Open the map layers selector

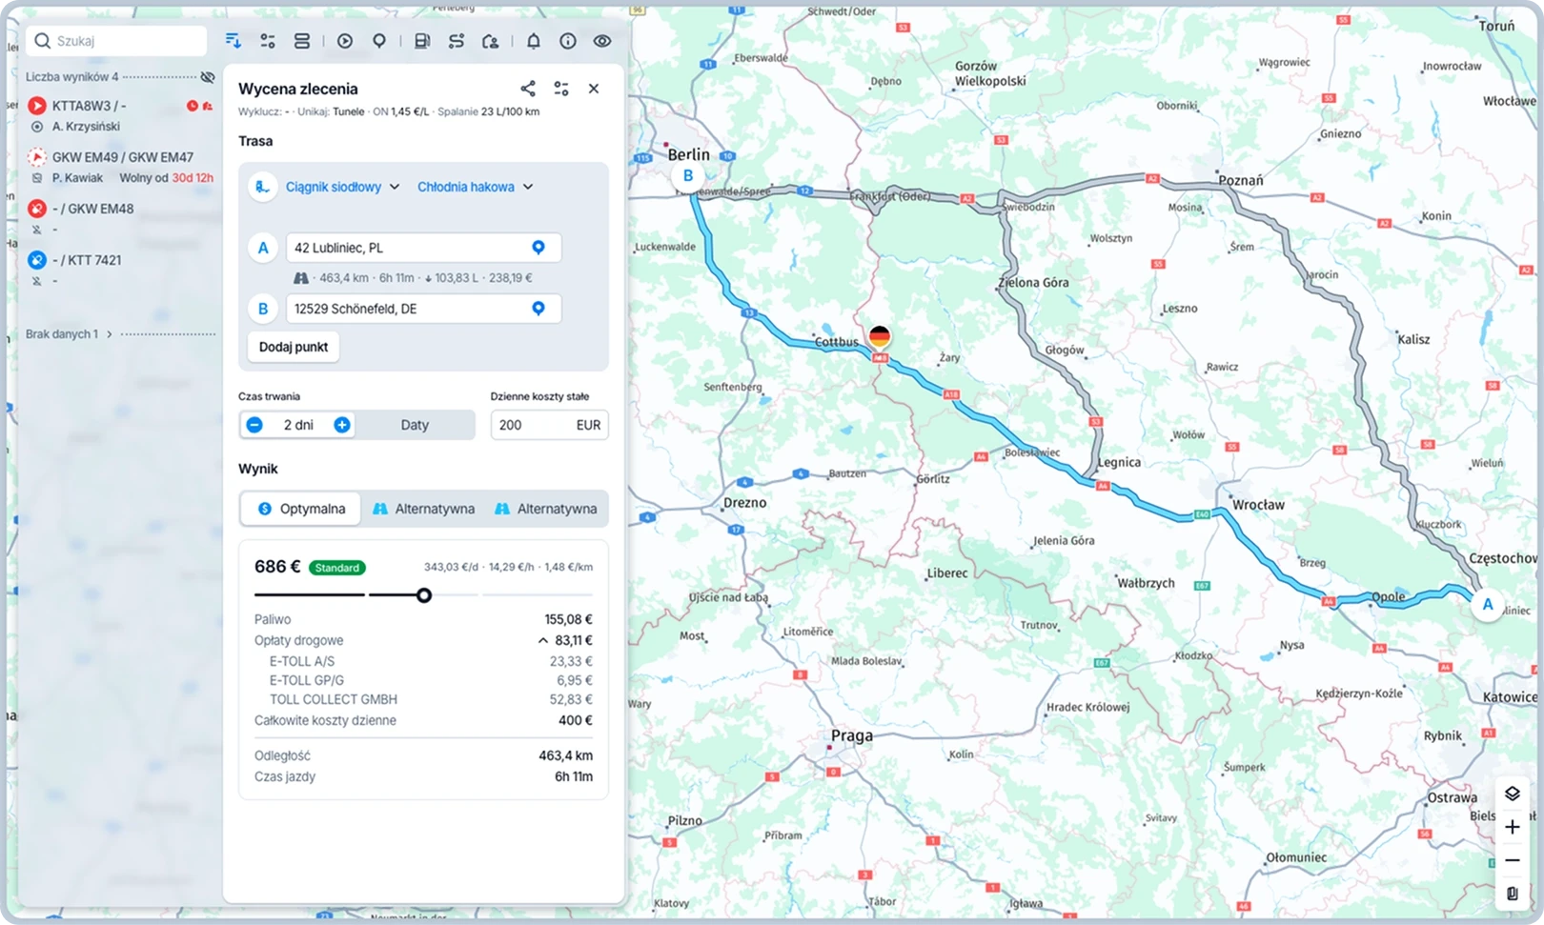(x=1512, y=794)
